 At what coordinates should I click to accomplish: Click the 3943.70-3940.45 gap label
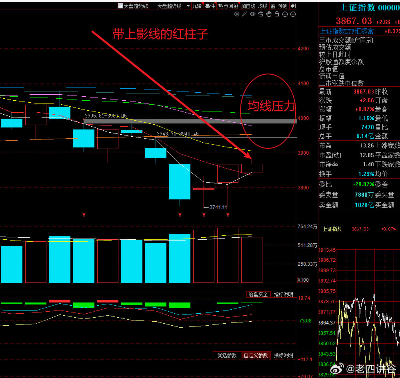pos(178,133)
